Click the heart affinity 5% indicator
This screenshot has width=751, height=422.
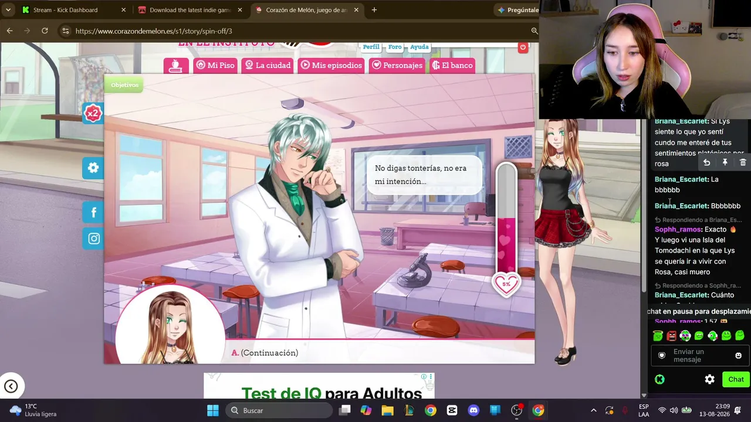(x=506, y=284)
